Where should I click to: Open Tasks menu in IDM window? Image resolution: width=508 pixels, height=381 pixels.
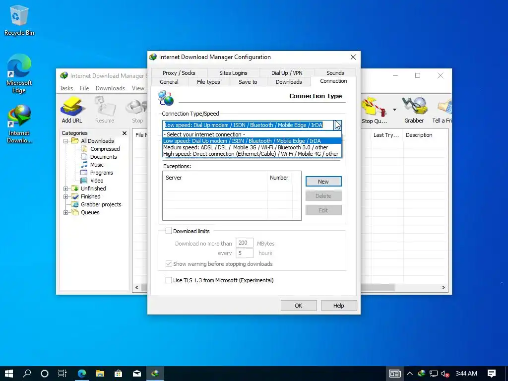click(66, 88)
